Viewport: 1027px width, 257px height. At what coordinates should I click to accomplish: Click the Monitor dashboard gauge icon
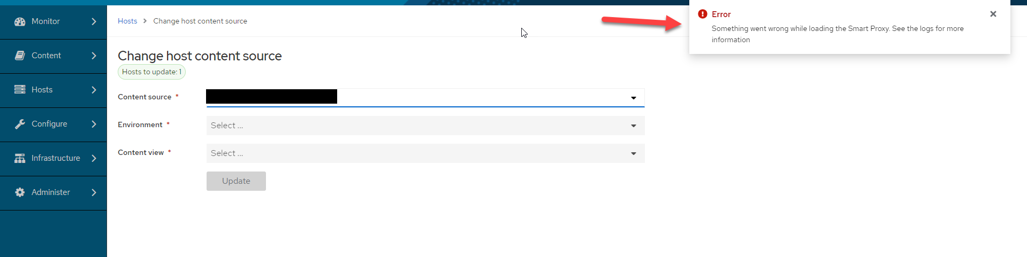point(20,21)
